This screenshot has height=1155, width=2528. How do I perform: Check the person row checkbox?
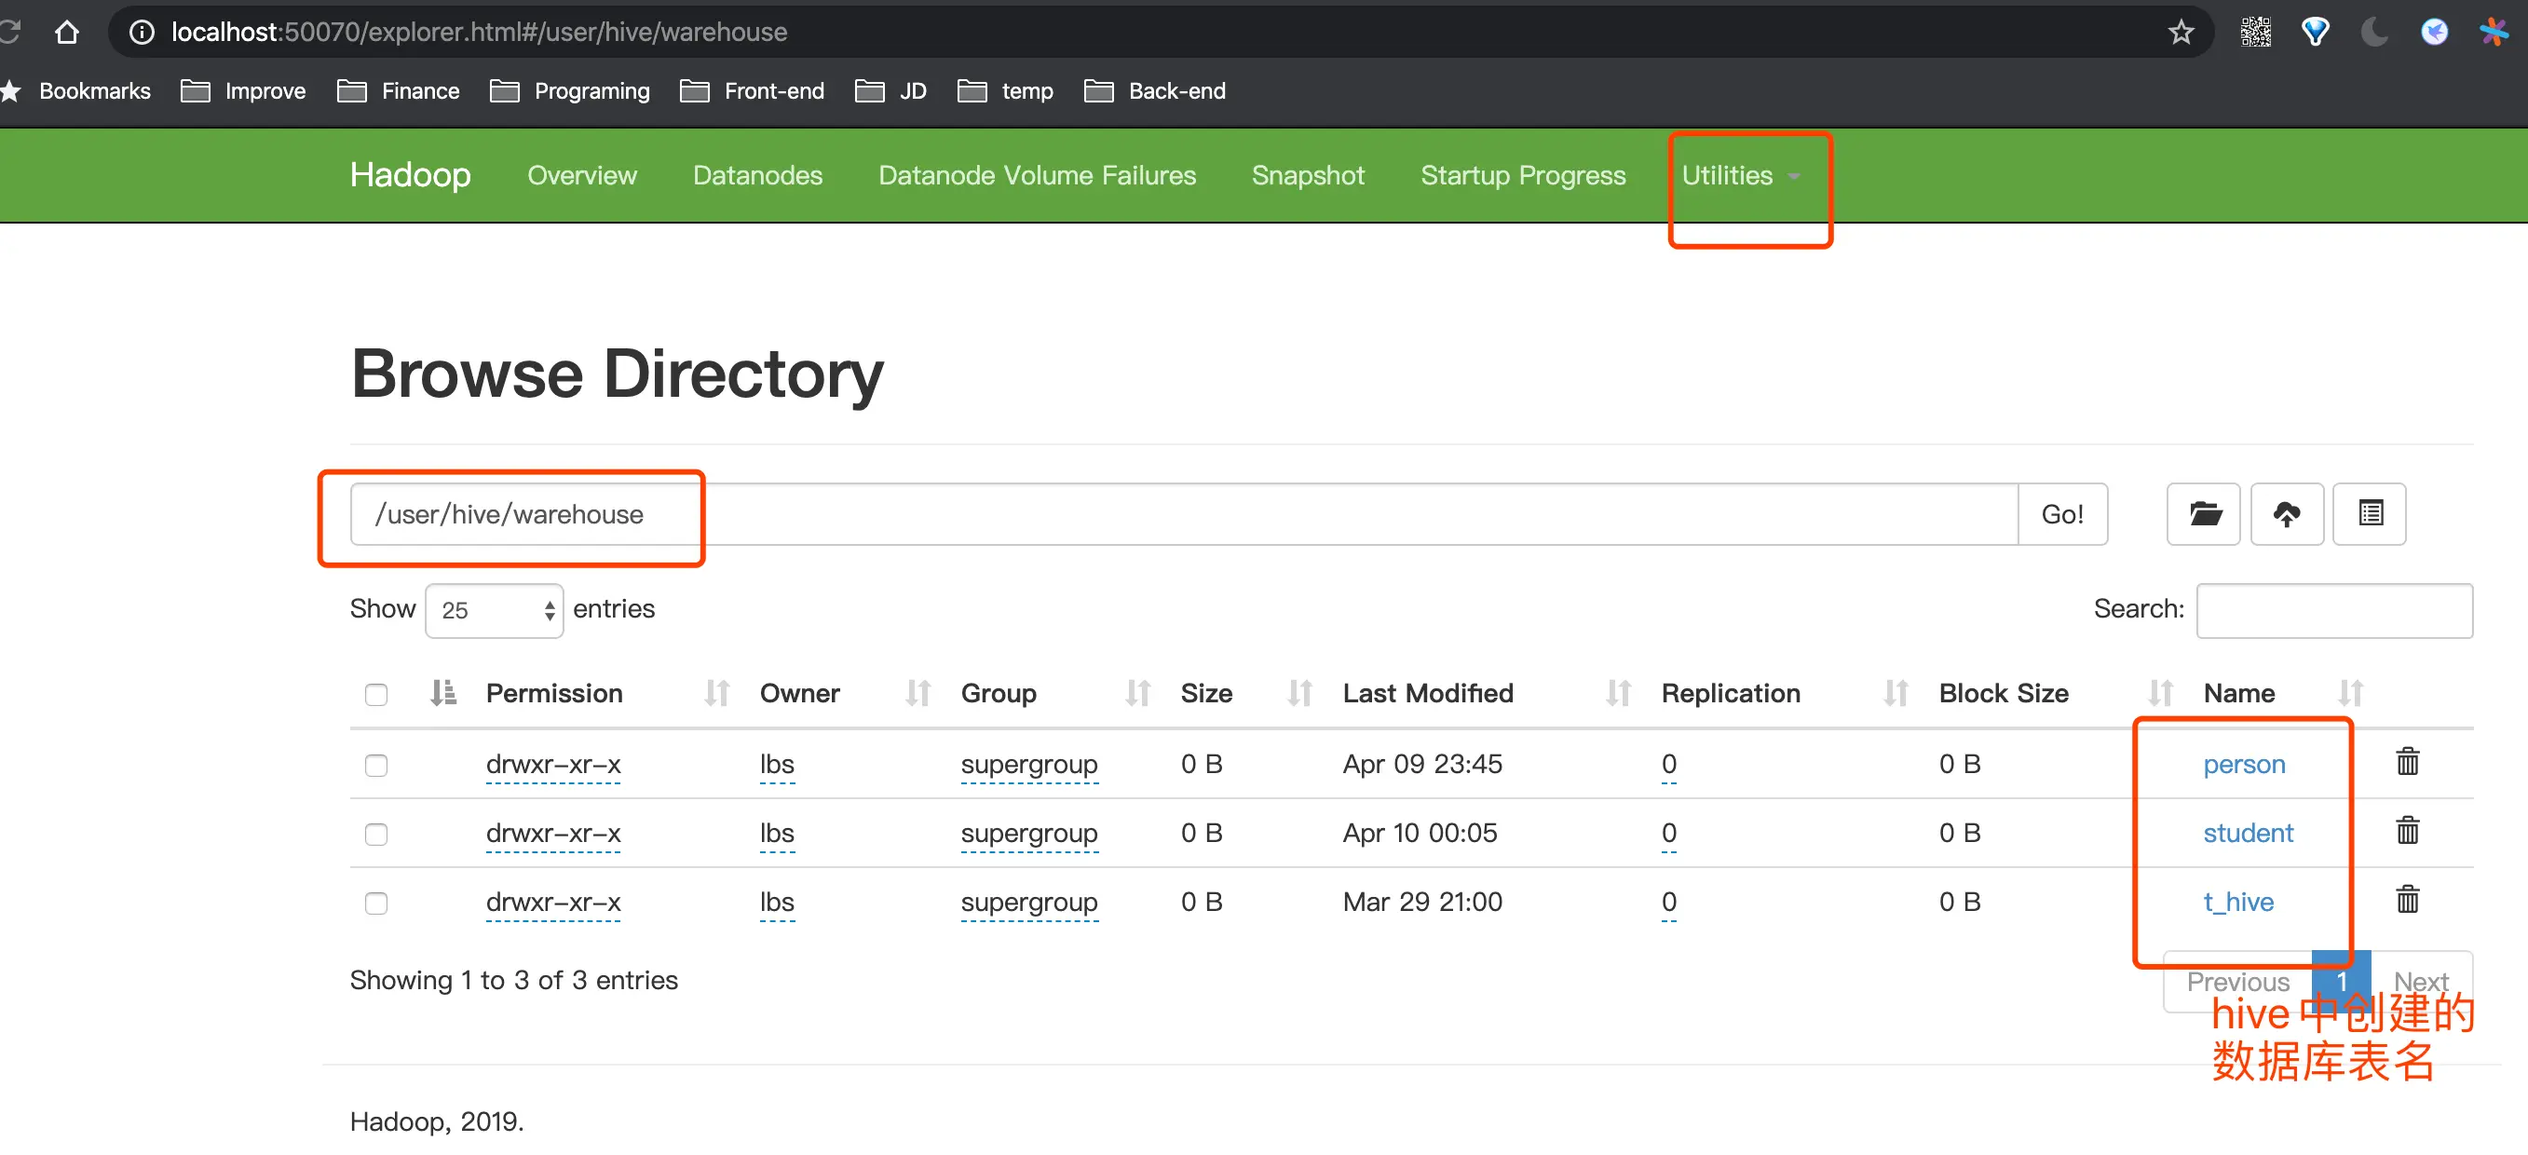coord(376,765)
